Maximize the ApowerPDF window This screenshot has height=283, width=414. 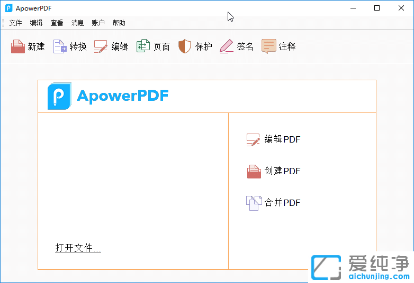click(377, 8)
